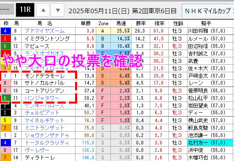Click highlighted jockey 北村友一 cell
Viewport: 234px width, 161px height.
(x=210, y=143)
